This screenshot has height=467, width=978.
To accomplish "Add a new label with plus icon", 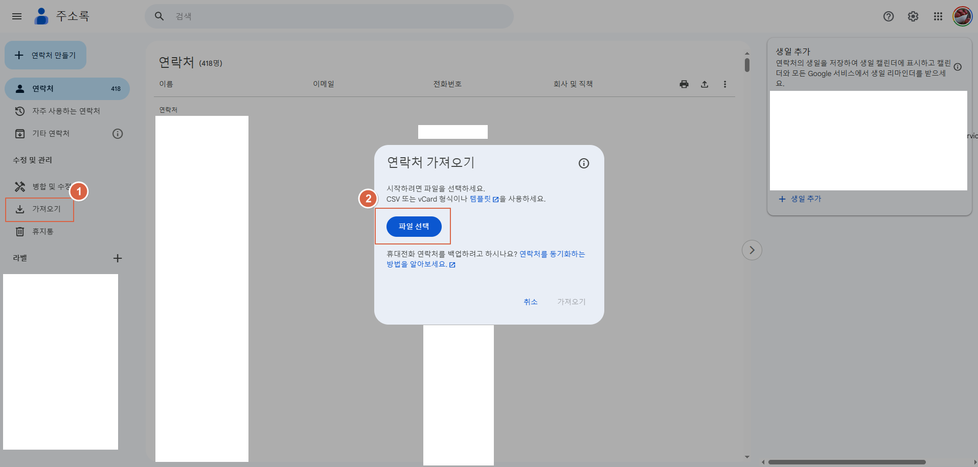I will (x=118, y=258).
